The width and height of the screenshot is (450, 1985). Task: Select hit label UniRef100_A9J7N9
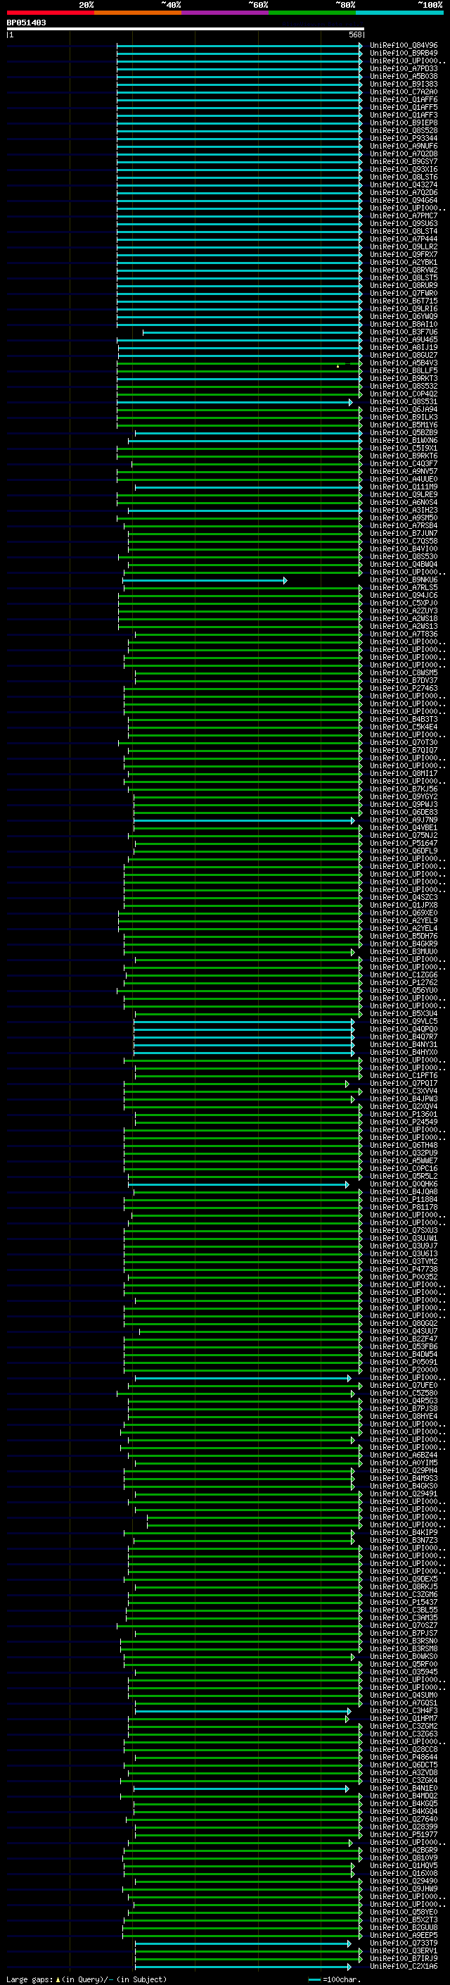point(404,820)
